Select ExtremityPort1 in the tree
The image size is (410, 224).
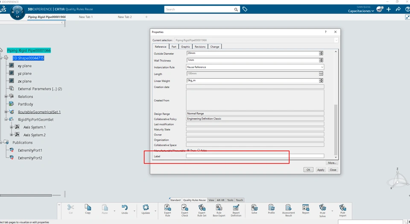click(30, 150)
